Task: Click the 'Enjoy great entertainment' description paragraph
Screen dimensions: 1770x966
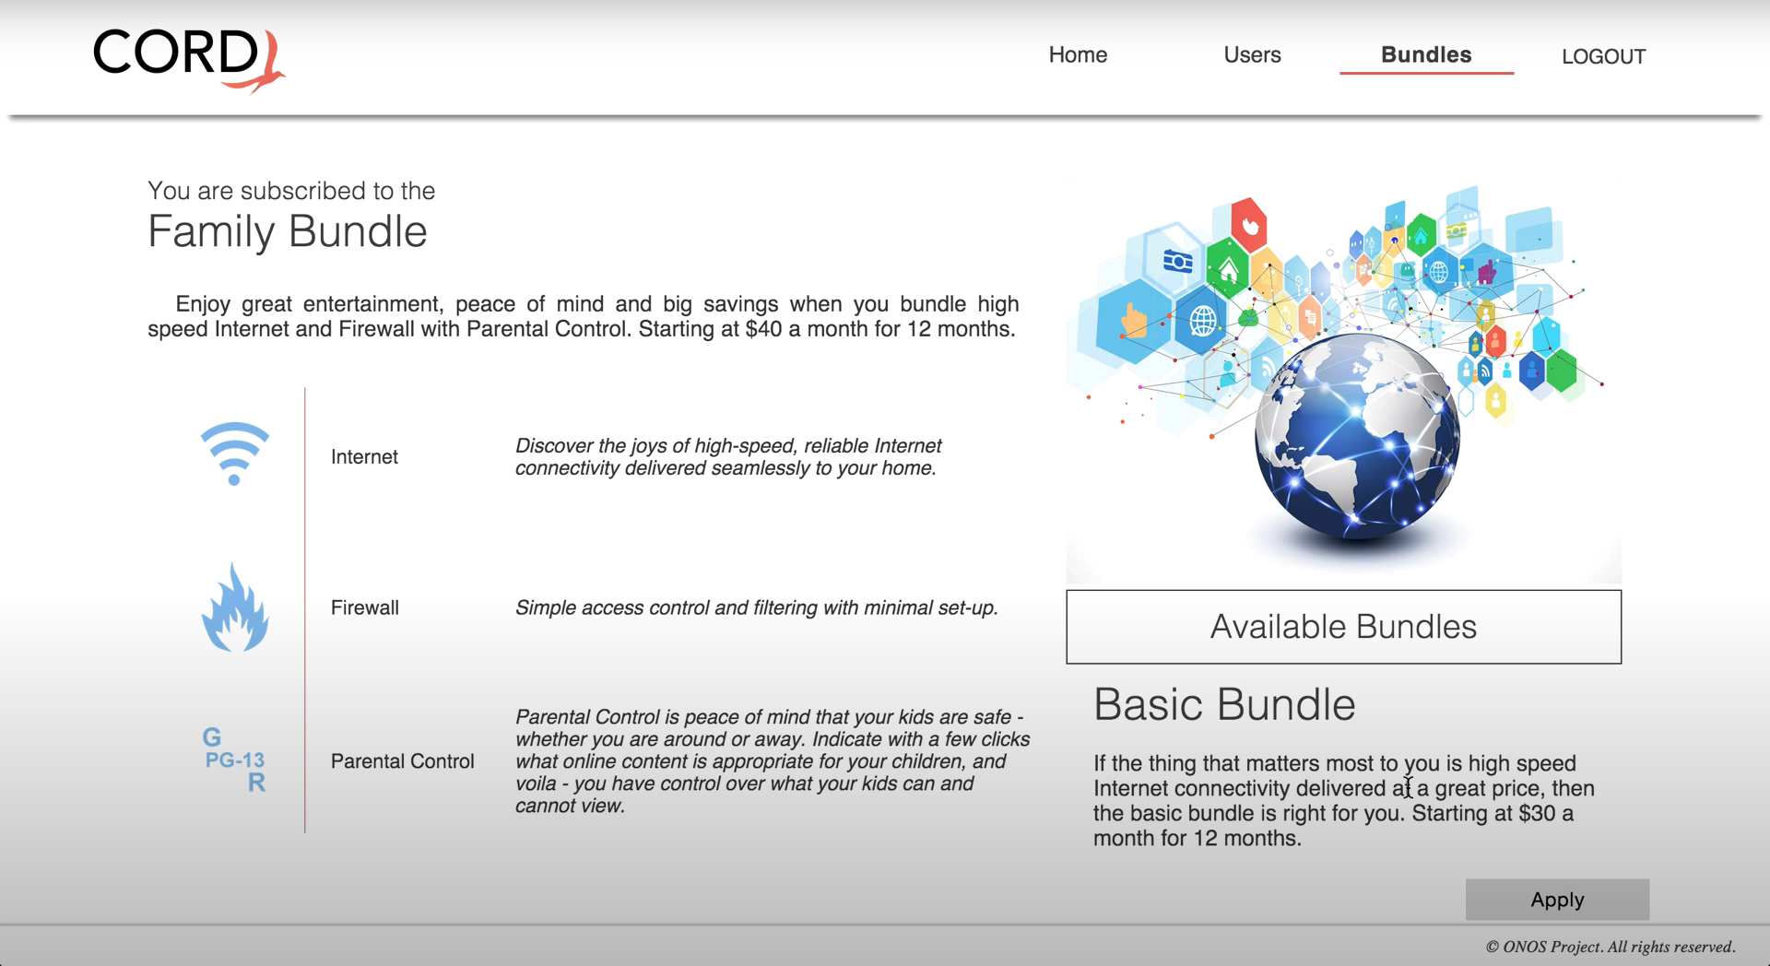Action: click(x=584, y=316)
